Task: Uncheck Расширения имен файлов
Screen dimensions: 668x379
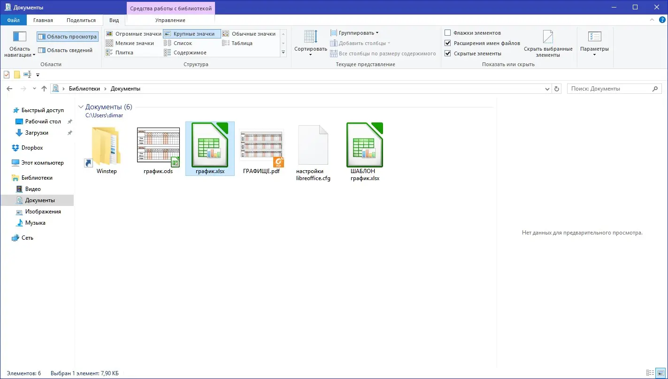Action: pyautogui.click(x=448, y=43)
